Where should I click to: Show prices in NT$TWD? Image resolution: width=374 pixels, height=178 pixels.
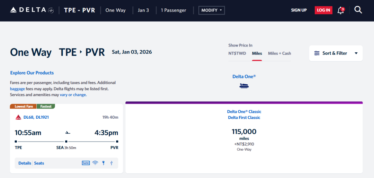tap(237, 53)
